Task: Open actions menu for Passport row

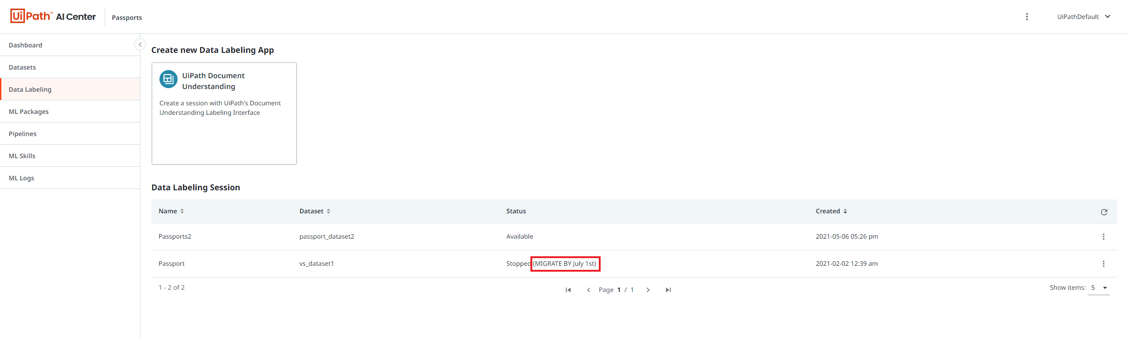Action: (x=1103, y=264)
